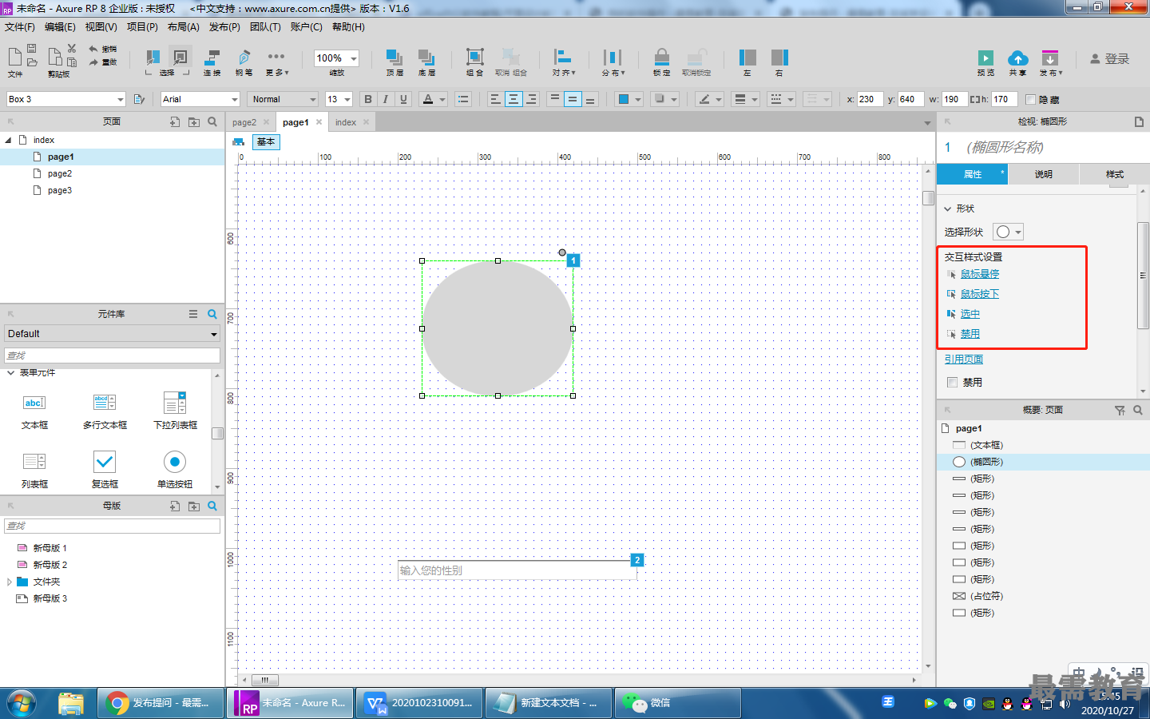Toggle bold formatting
The image size is (1150, 719).
point(368,99)
